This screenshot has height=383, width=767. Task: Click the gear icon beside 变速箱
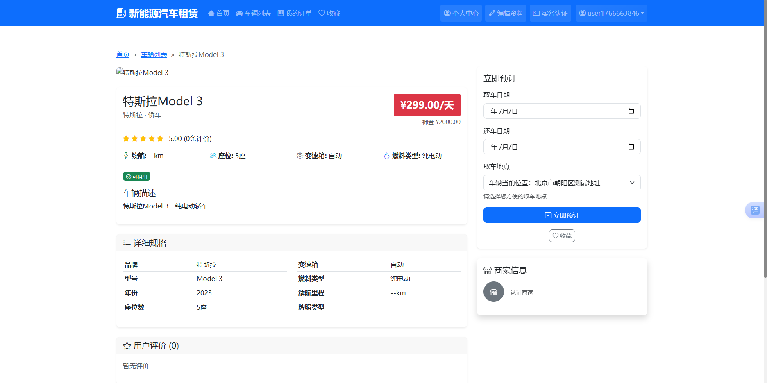coord(300,156)
